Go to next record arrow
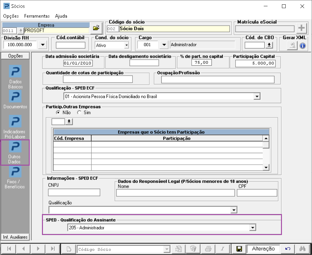 coord(38,249)
